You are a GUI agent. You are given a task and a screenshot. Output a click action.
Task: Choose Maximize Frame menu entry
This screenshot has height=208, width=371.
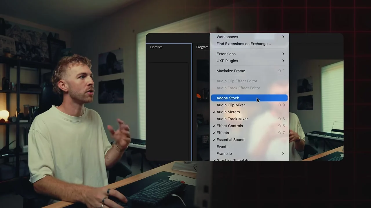pyautogui.click(x=249, y=71)
